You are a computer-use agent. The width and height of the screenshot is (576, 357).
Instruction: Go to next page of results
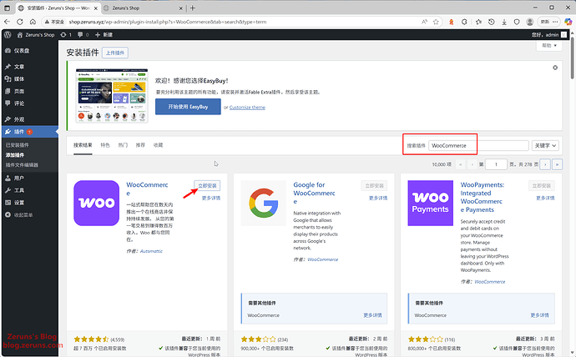(545, 164)
